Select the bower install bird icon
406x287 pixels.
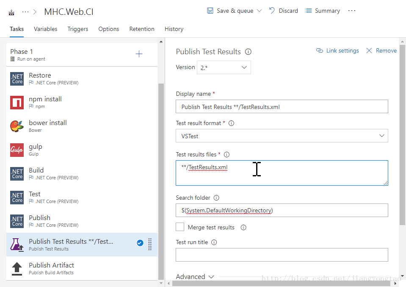pyautogui.click(x=17, y=126)
